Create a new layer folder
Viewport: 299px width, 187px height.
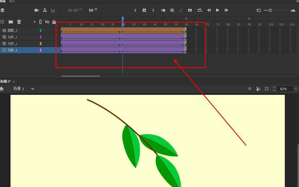11,22
